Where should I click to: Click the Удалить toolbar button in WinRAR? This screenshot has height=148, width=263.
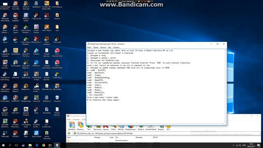point(106,128)
